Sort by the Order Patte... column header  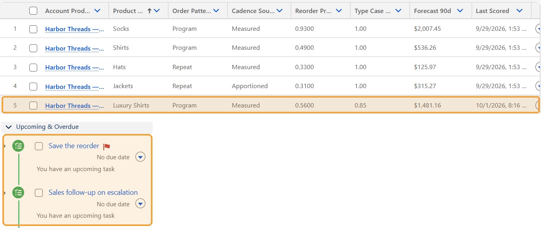coord(192,11)
